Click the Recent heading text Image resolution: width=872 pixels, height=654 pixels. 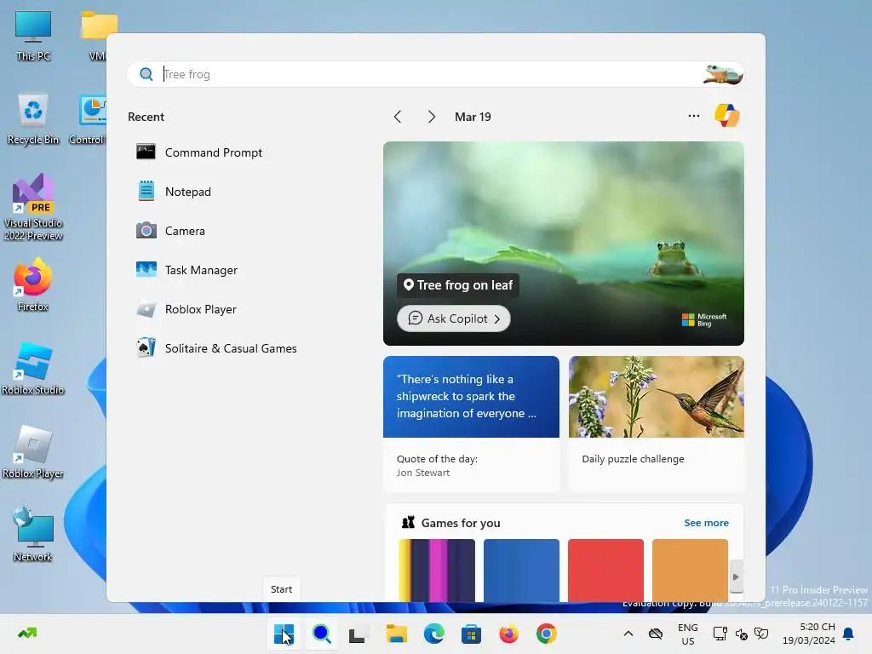coord(146,117)
